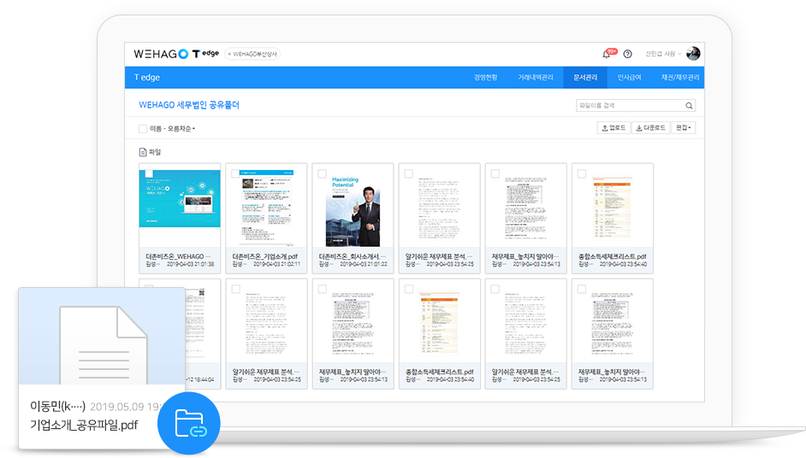Click the 다운로드 button

[650, 128]
